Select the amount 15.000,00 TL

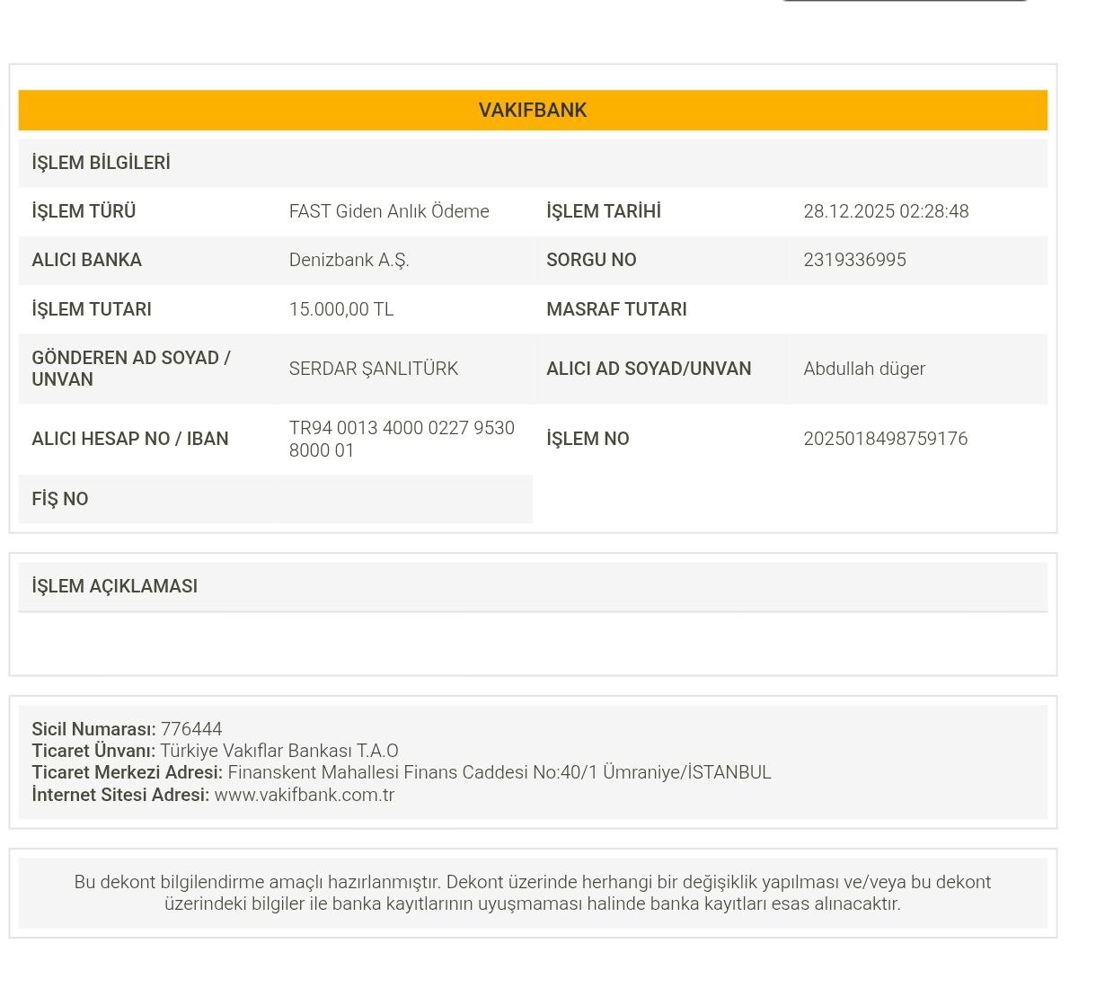tap(341, 309)
